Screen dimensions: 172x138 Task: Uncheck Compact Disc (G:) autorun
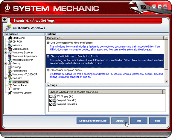[51, 104]
